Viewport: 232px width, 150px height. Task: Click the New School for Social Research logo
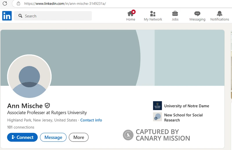click(x=157, y=117)
